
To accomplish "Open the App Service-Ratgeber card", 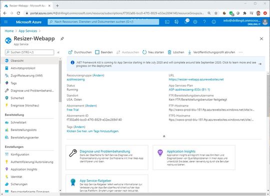I will click(x=107, y=183).
